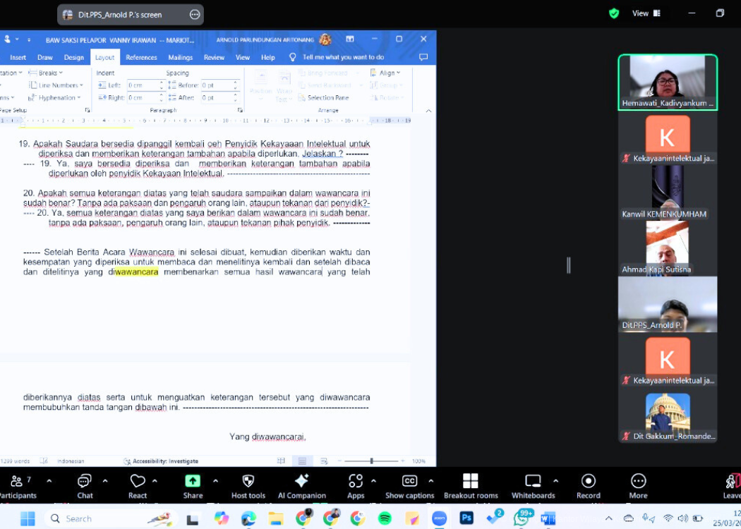
Task: Switch to the Design tab
Action: tap(73, 57)
